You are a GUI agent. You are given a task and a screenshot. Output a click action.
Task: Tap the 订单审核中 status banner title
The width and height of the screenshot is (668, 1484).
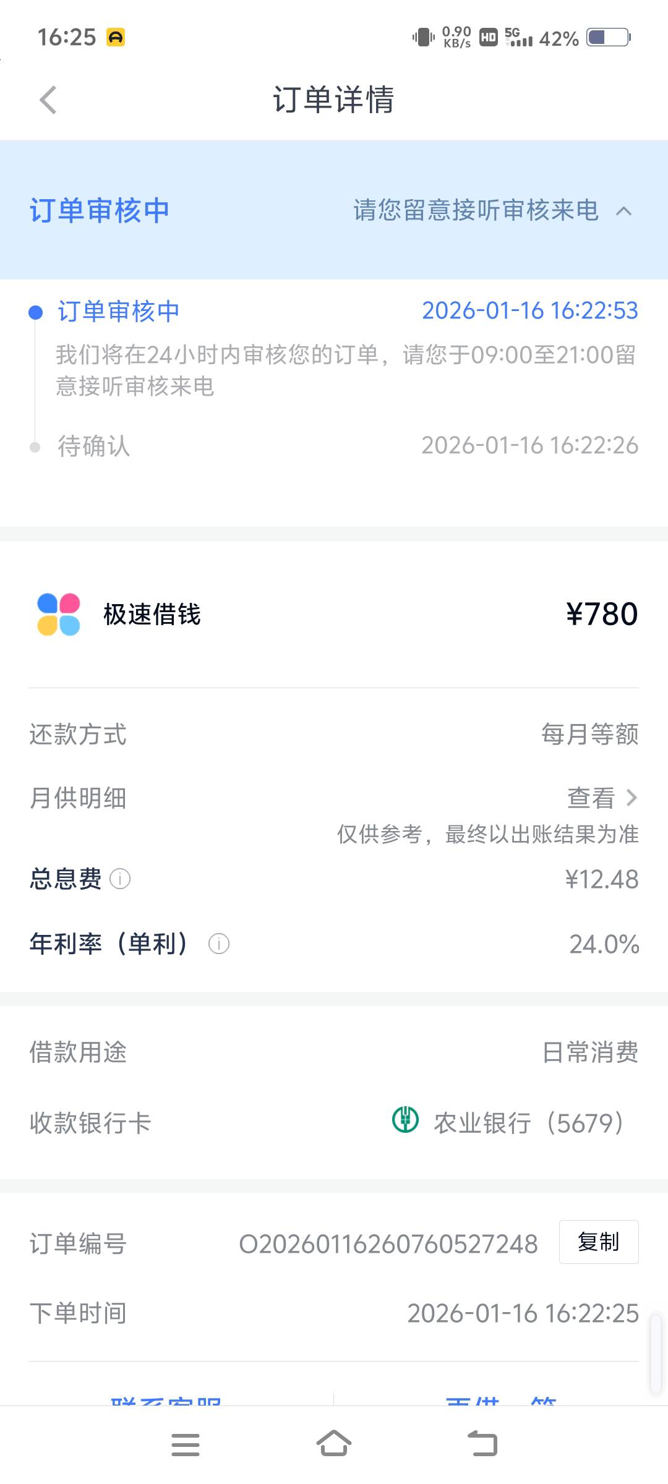100,210
